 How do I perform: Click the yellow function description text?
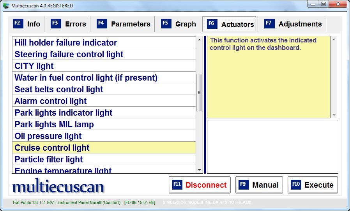(263, 44)
